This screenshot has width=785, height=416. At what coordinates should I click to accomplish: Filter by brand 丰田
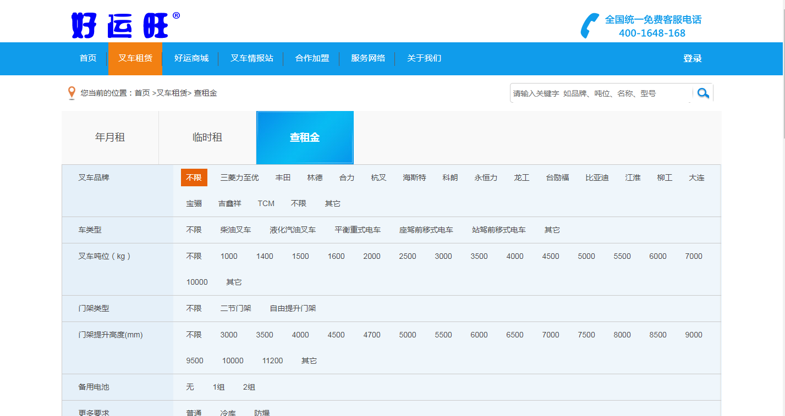pos(283,178)
